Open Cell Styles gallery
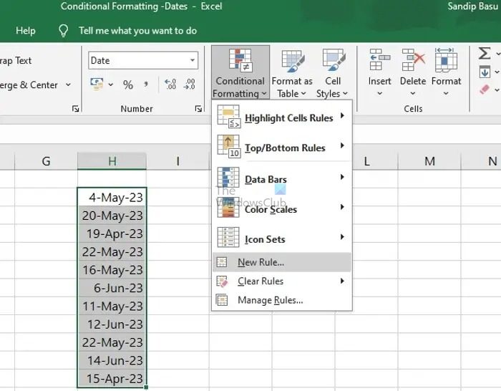This screenshot has width=501, height=391. [x=333, y=72]
